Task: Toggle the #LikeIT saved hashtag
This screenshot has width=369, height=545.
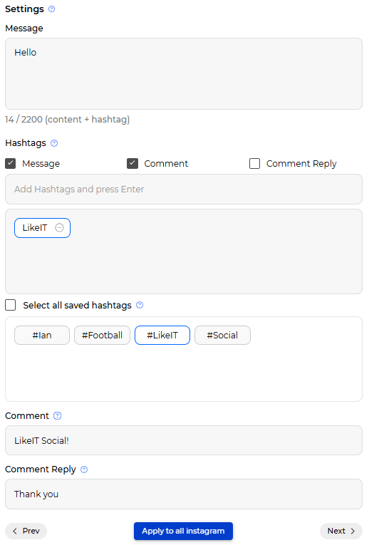Action: coord(162,335)
